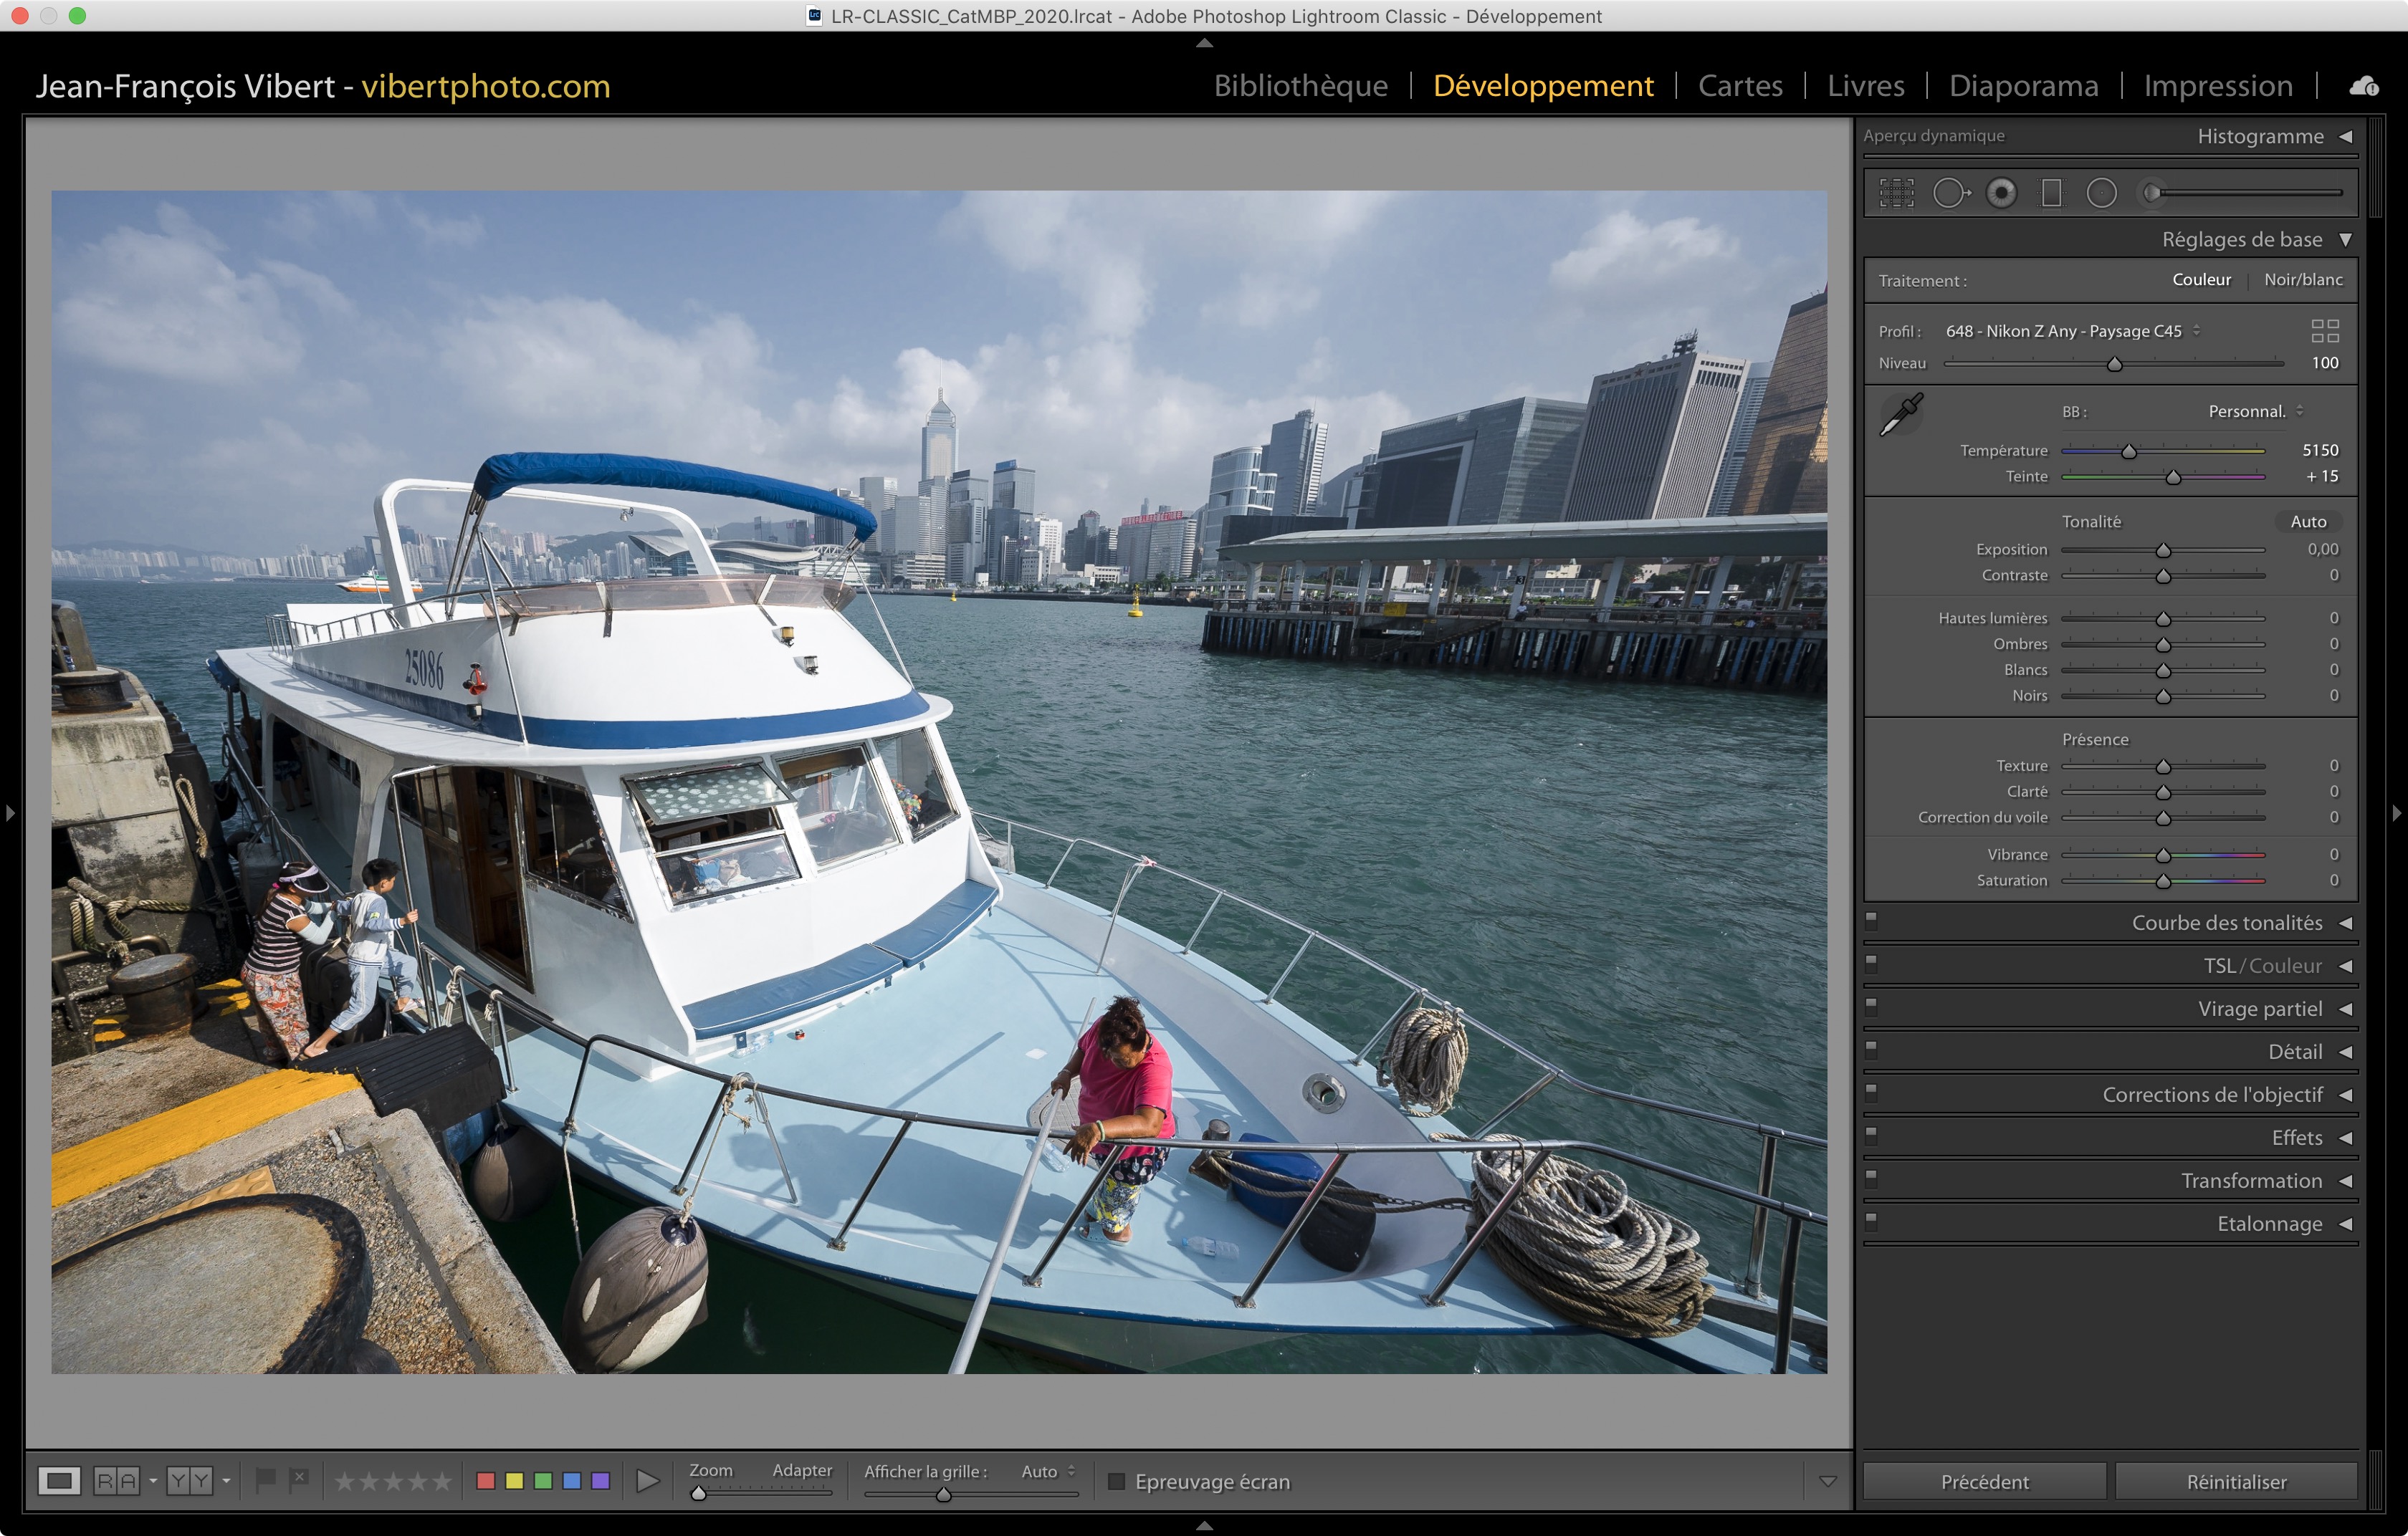The width and height of the screenshot is (2408, 1536).
Task: Activate the Red Eye Correction tool
Action: point(2001,193)
